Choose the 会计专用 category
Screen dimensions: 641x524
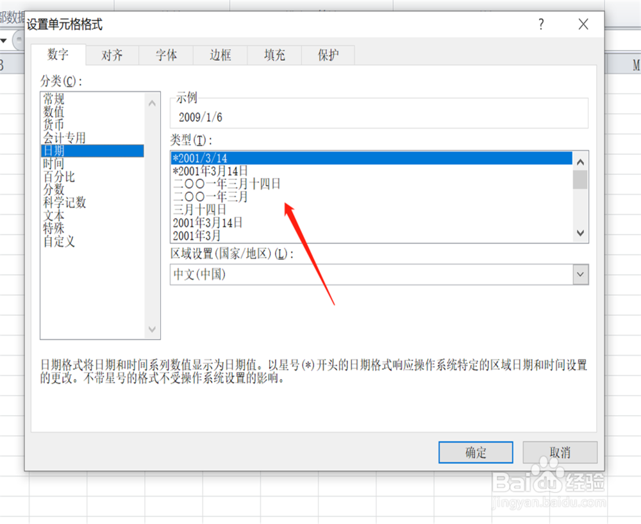pos(92,138)
